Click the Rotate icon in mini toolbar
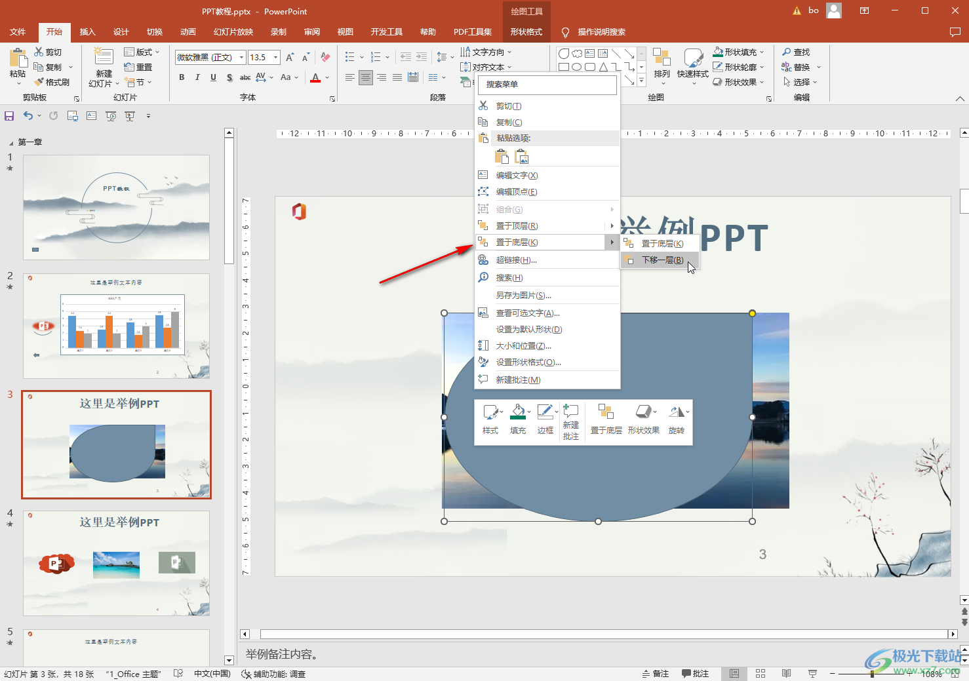This screenshot has height=681, width=969. (676, 412)
